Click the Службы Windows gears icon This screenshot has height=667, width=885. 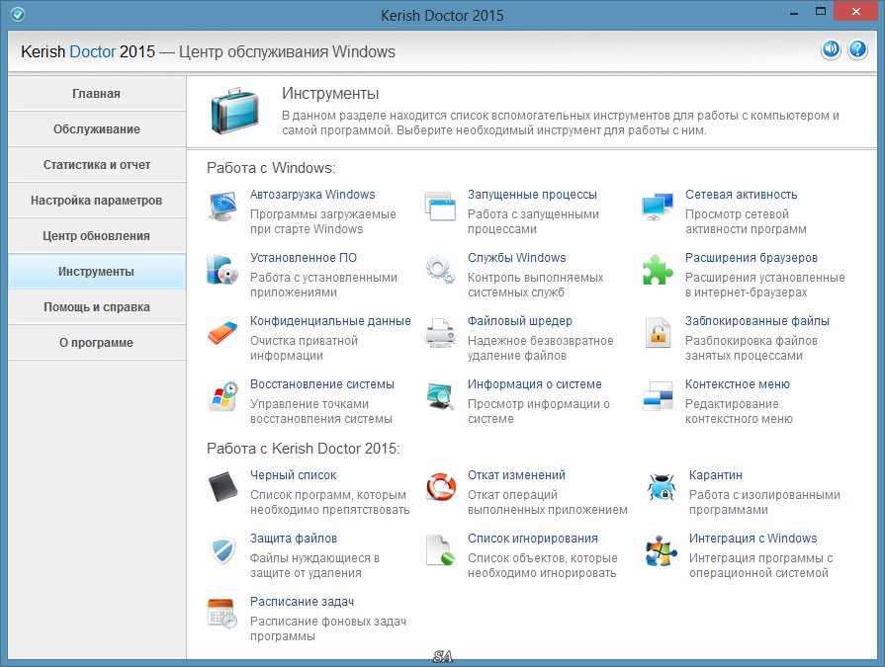[440, 270]
